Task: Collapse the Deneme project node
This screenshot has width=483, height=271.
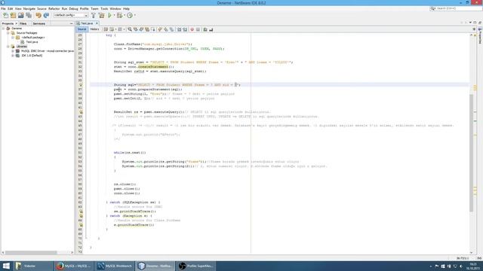Action: coord(3,29)
